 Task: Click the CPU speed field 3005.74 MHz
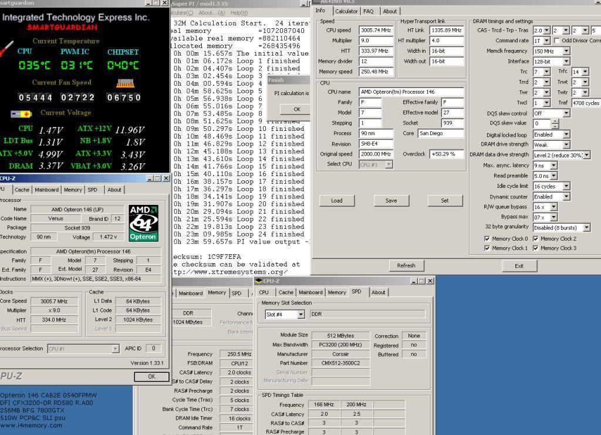coord(376,31)
